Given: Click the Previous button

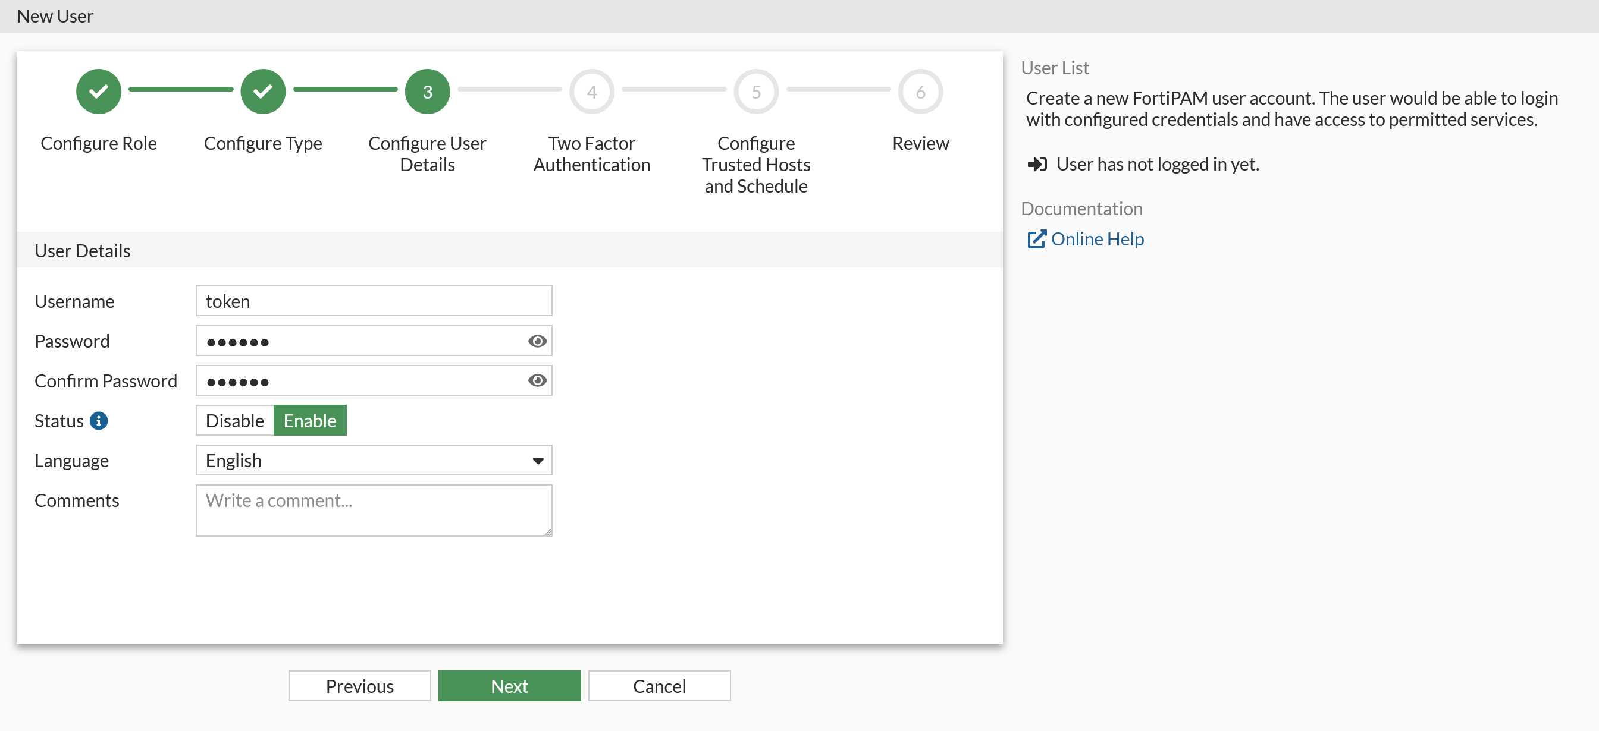Looking at the screenshot, I should click(x=359, y=686).
